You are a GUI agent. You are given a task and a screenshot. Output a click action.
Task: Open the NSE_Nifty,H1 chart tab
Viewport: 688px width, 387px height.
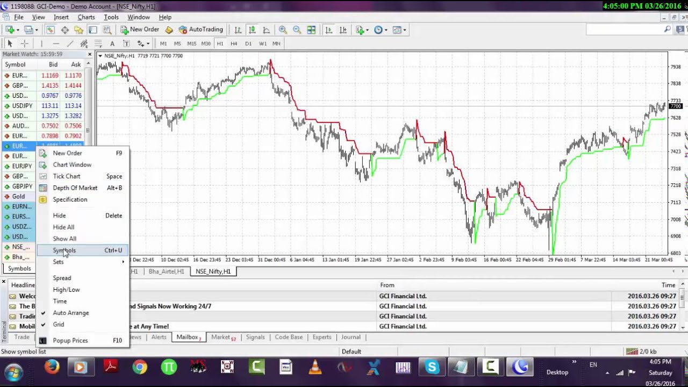click(213, 271)
